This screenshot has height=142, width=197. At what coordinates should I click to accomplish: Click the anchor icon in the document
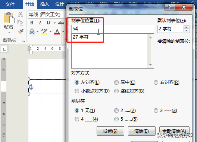(31, 87)
